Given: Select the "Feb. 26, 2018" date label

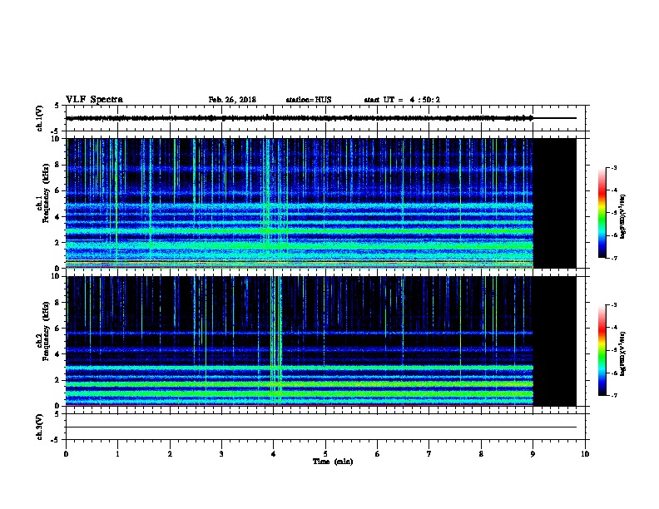Looking at the screenshot, I should 232,100.
